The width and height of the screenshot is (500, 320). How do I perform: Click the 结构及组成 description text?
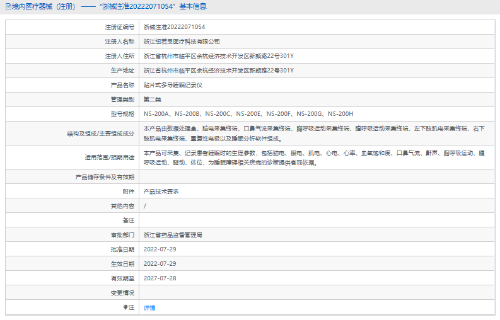click(314, 134)
